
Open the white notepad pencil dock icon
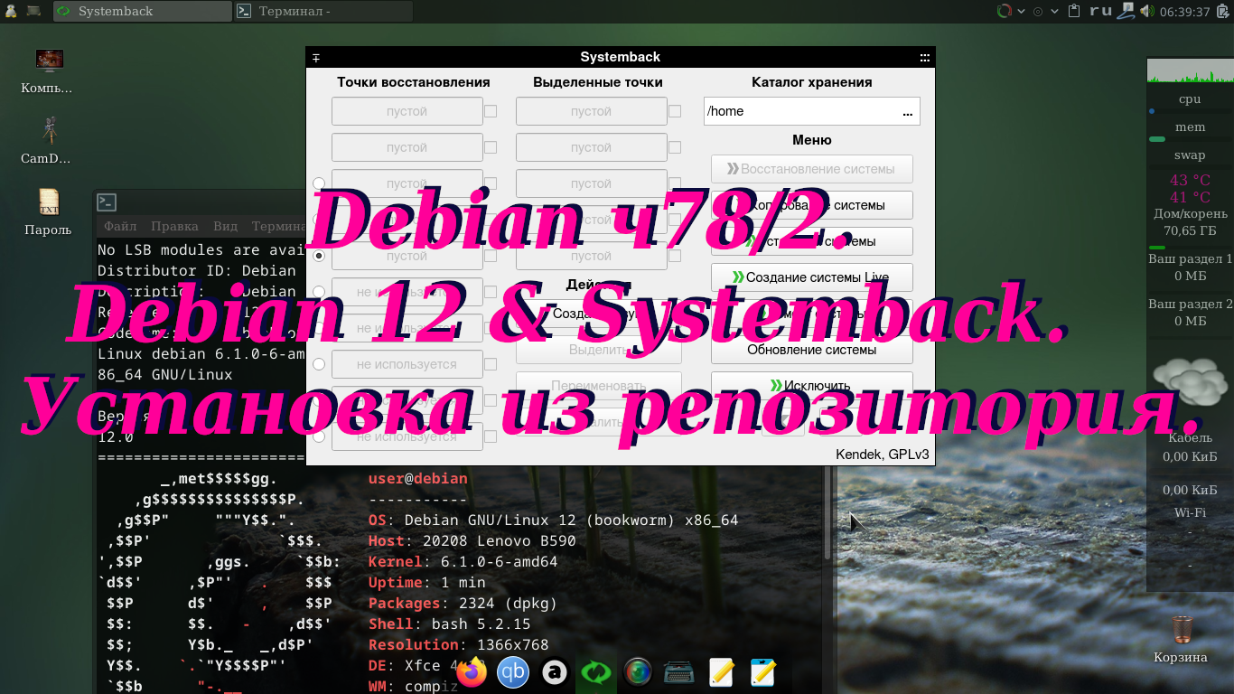[x=721, y=672]
